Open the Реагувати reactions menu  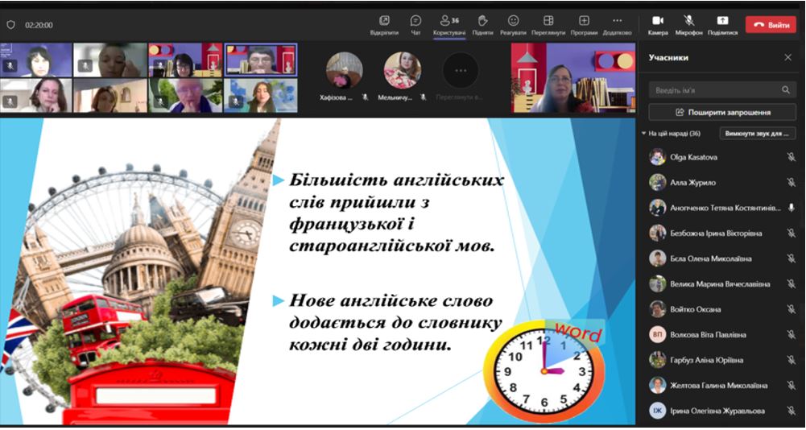pyautogui.click(x=513, y=25)
